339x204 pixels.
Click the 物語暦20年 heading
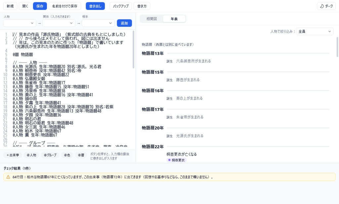(x=153, y=128)
